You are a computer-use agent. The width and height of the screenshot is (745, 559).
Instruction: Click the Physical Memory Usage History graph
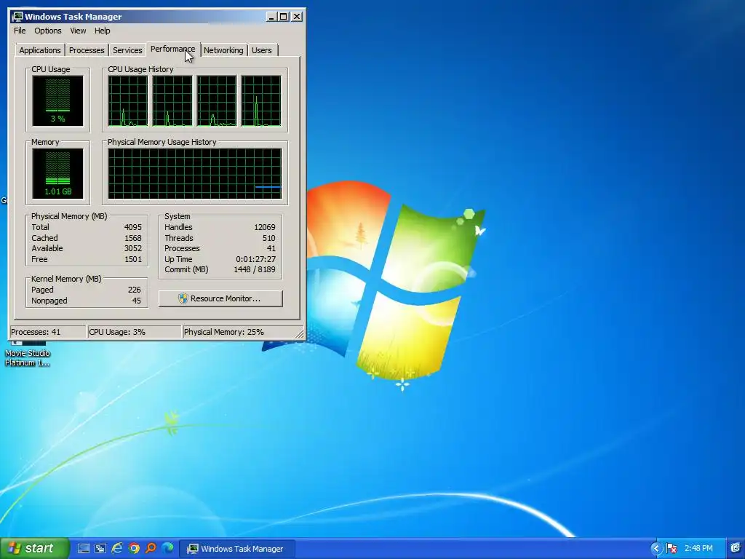pos(195,173)
